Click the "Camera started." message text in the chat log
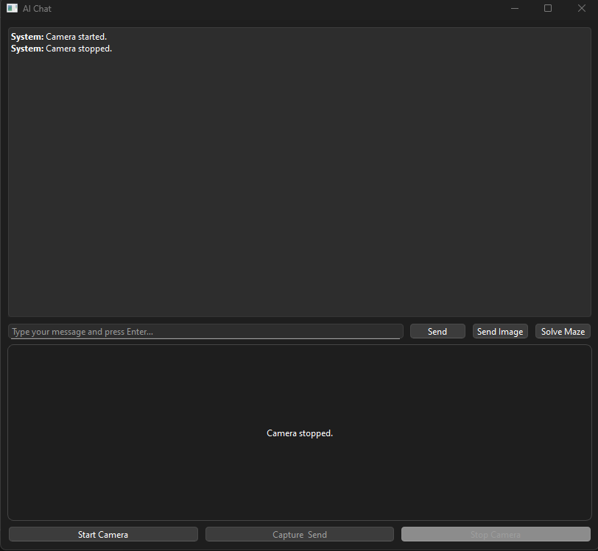Screen dimensions: 598x551 click(x=76, y=37)
